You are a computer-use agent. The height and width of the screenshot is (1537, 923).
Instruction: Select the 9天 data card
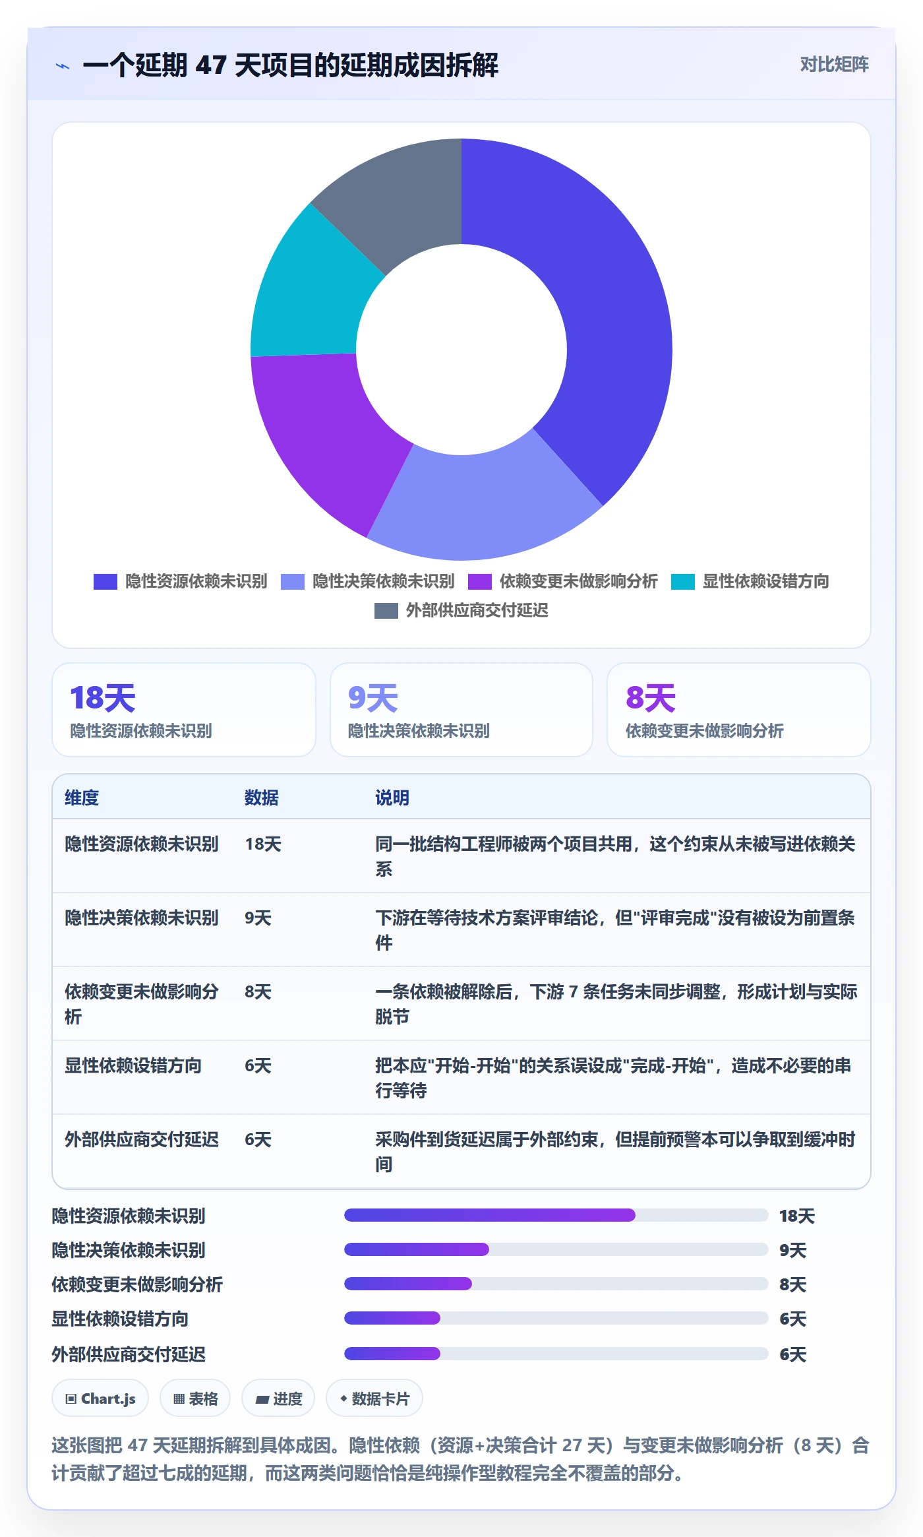[x=461, y=710]
